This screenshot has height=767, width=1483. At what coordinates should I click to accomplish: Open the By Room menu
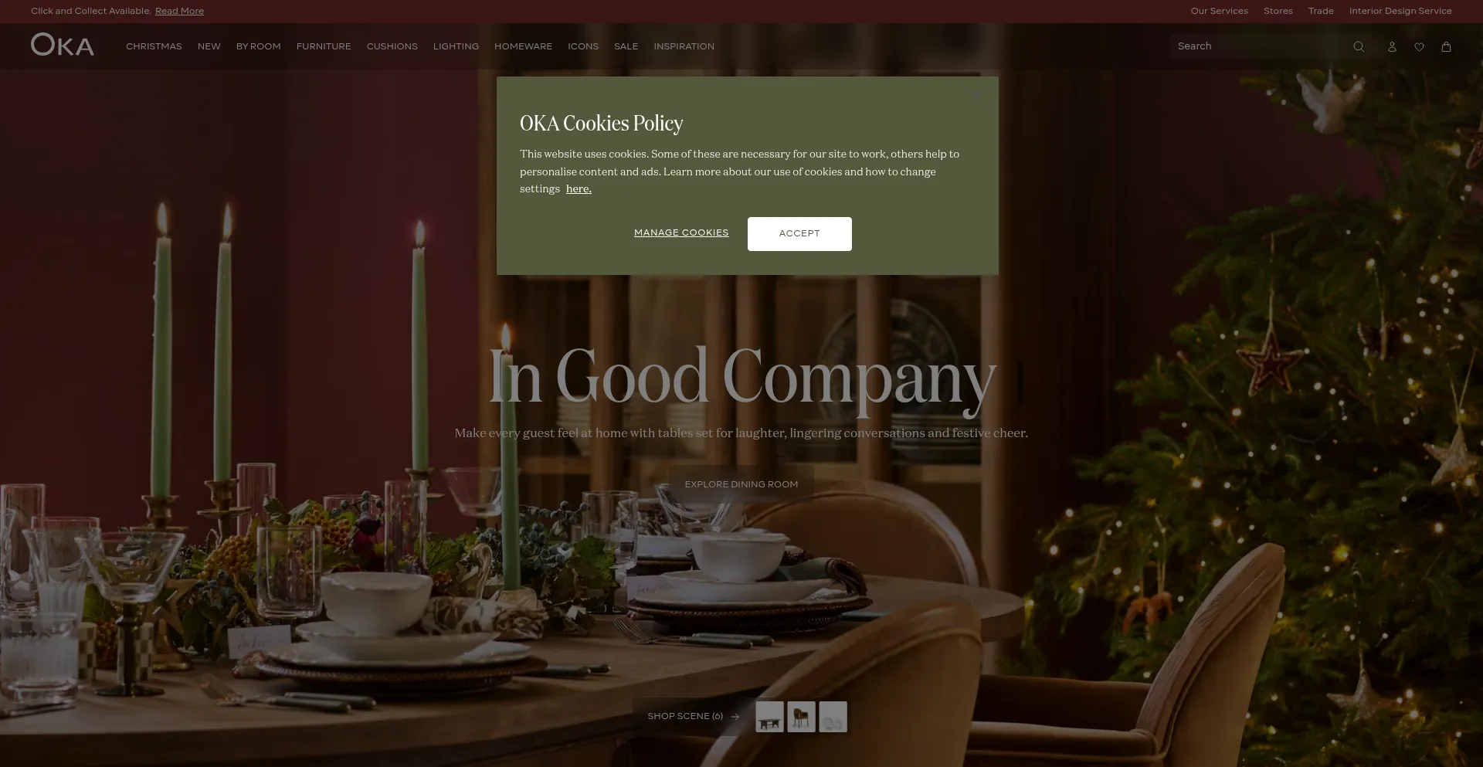259,47
